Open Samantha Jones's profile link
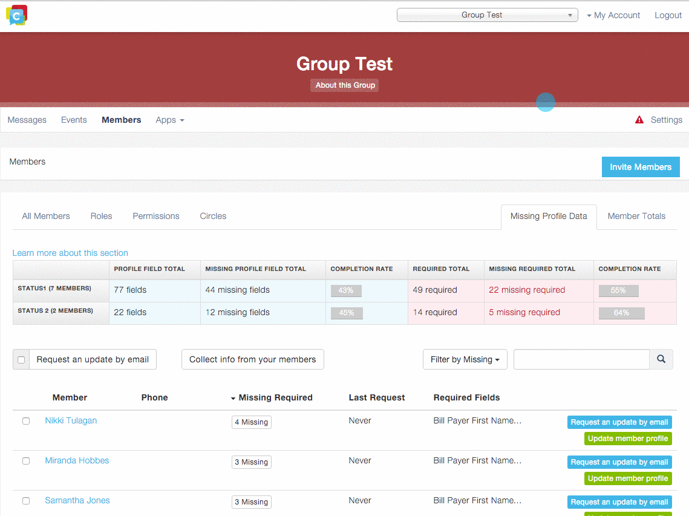The height and width of the screenshot is (516, 689). tap(77, 501)
